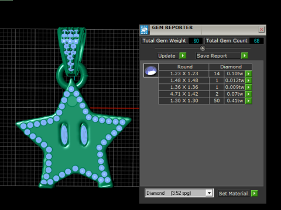This screenshot has width=281, height=210.
Task: Select the round diamond gem thumbnail
Action: click(x=151, y=71)
